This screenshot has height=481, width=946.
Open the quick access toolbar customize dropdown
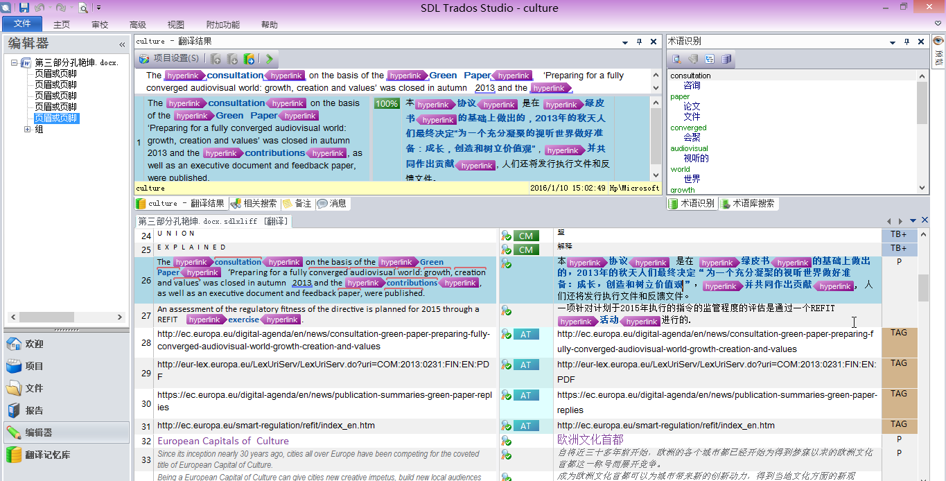pos(98,8)
